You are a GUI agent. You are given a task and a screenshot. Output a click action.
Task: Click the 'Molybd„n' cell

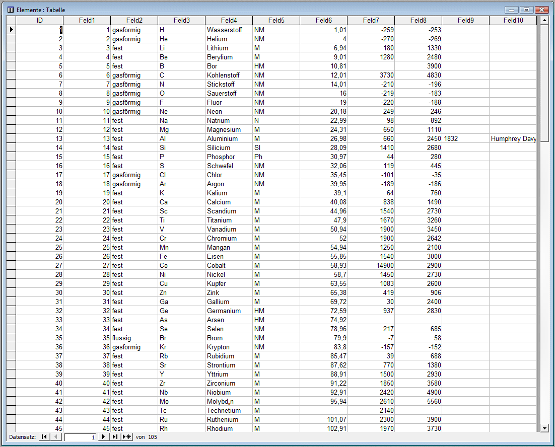coord(229,401)
